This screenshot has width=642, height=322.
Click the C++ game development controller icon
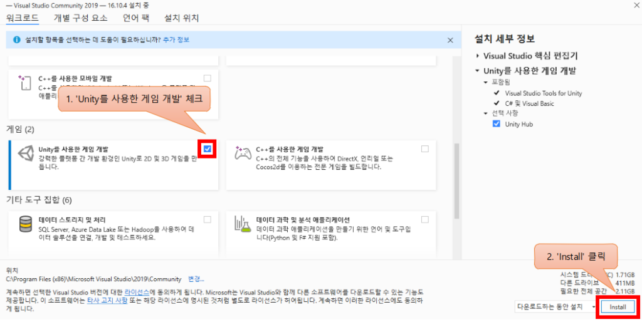[243, 153]
